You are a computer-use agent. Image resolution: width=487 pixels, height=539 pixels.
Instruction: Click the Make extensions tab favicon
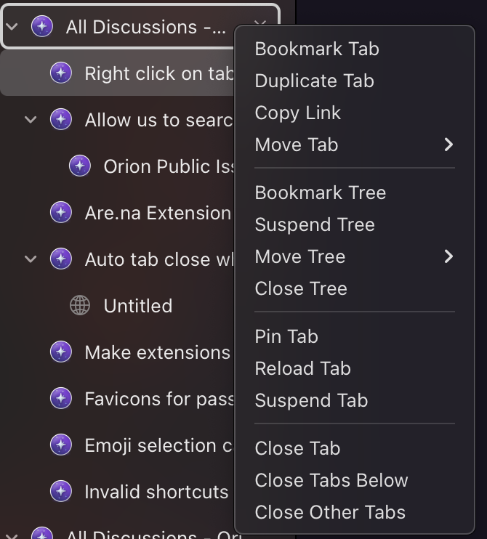coord(61,352)
